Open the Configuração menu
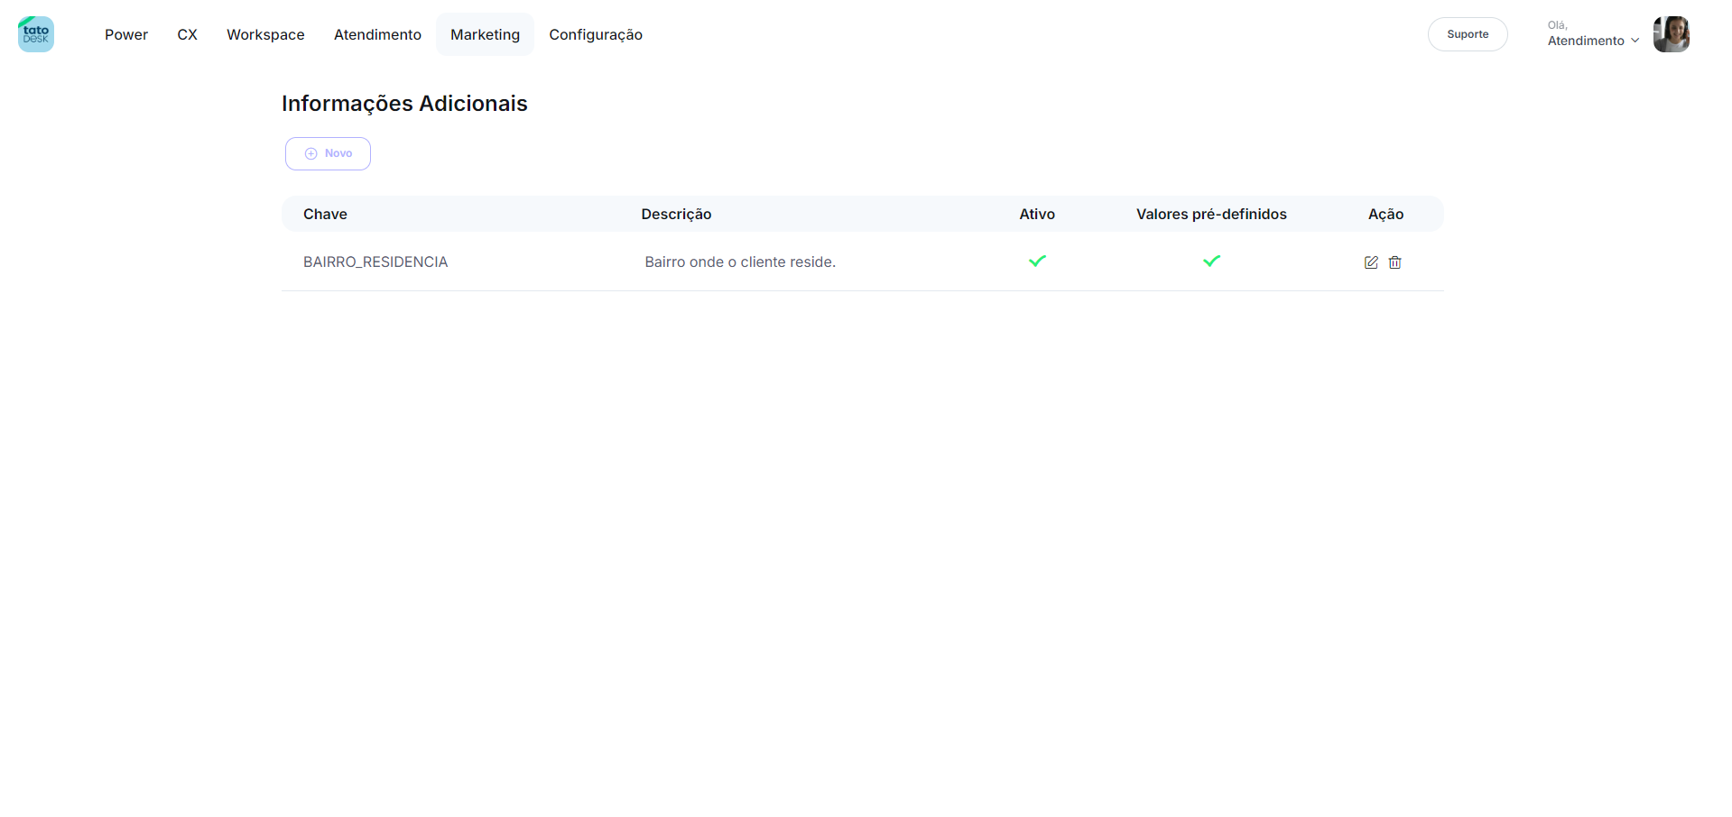The image size is (1732, 817). click(596, 34)
